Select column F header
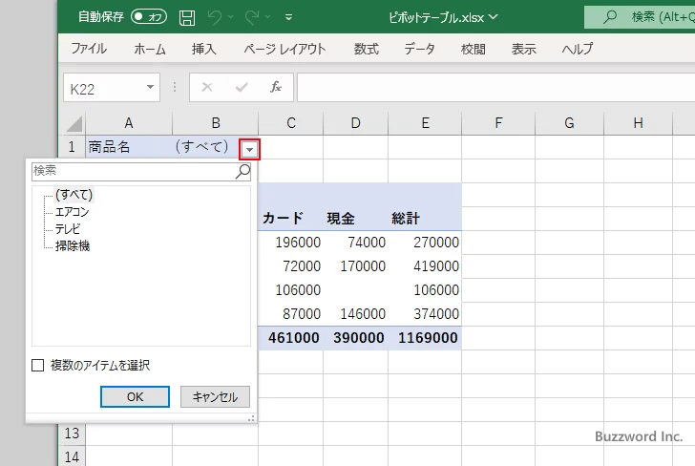Viewport: 695px width, 466px height. [x=498, y=123]
